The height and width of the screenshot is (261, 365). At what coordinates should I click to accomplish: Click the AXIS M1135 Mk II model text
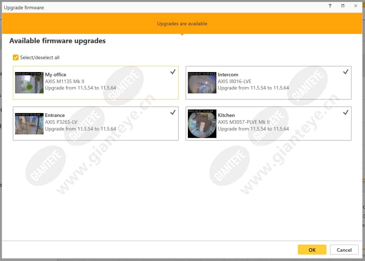[65, 81]
